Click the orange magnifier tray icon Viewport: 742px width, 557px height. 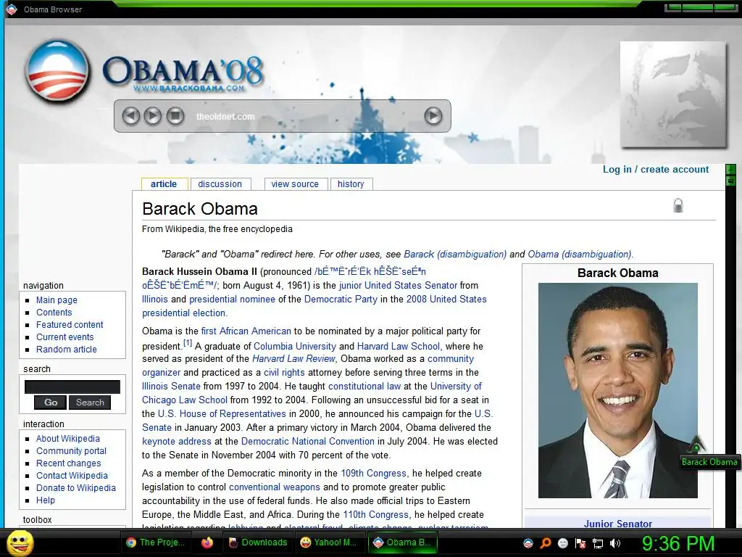click(x=545, y=542)
